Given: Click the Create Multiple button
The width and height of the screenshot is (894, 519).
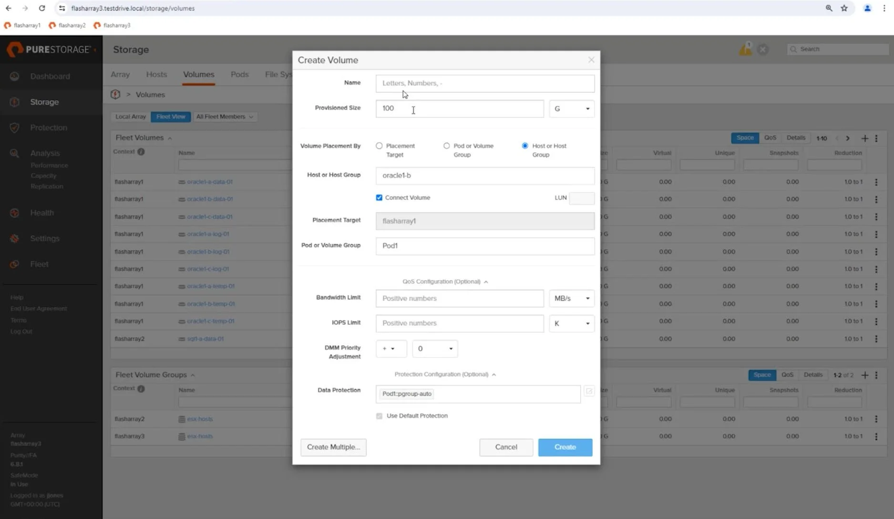Looking at the screenshot, I should (x=333, y=447).
